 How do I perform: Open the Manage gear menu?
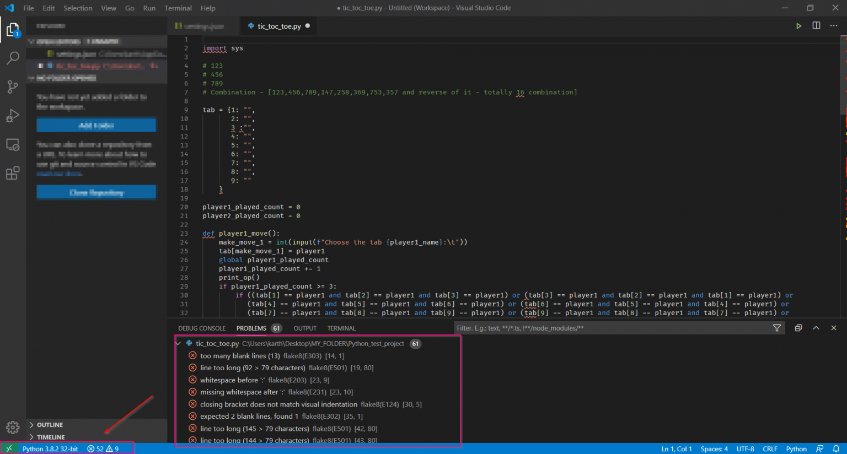(x=13, y=427)
